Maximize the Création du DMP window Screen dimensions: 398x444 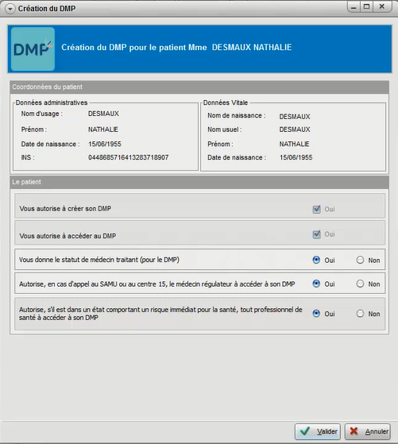coord(366,7)
